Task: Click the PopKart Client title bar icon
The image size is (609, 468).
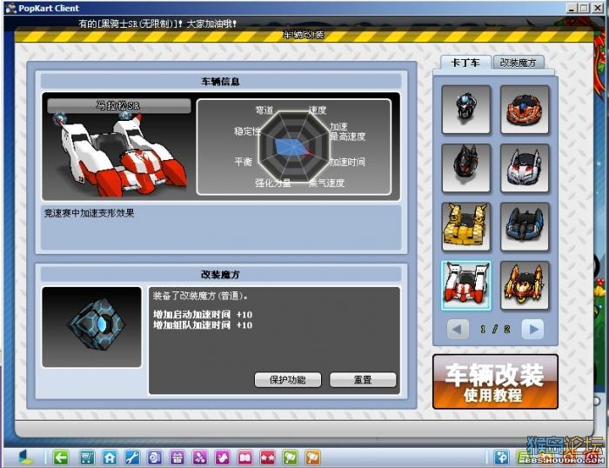Action: [10, 8]
